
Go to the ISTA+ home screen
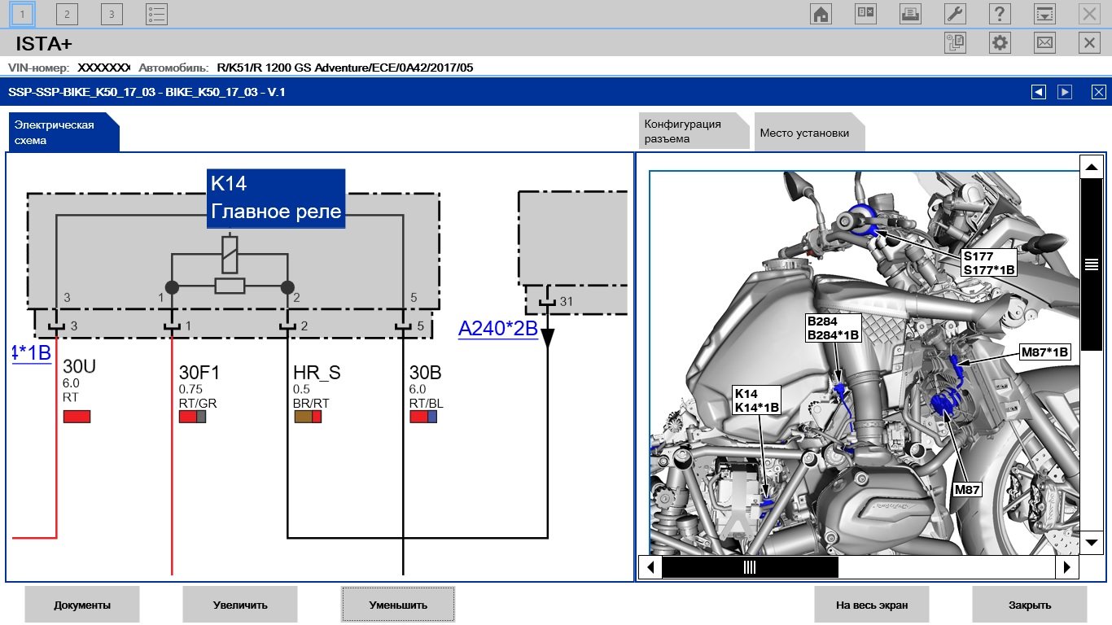[821, 14]
